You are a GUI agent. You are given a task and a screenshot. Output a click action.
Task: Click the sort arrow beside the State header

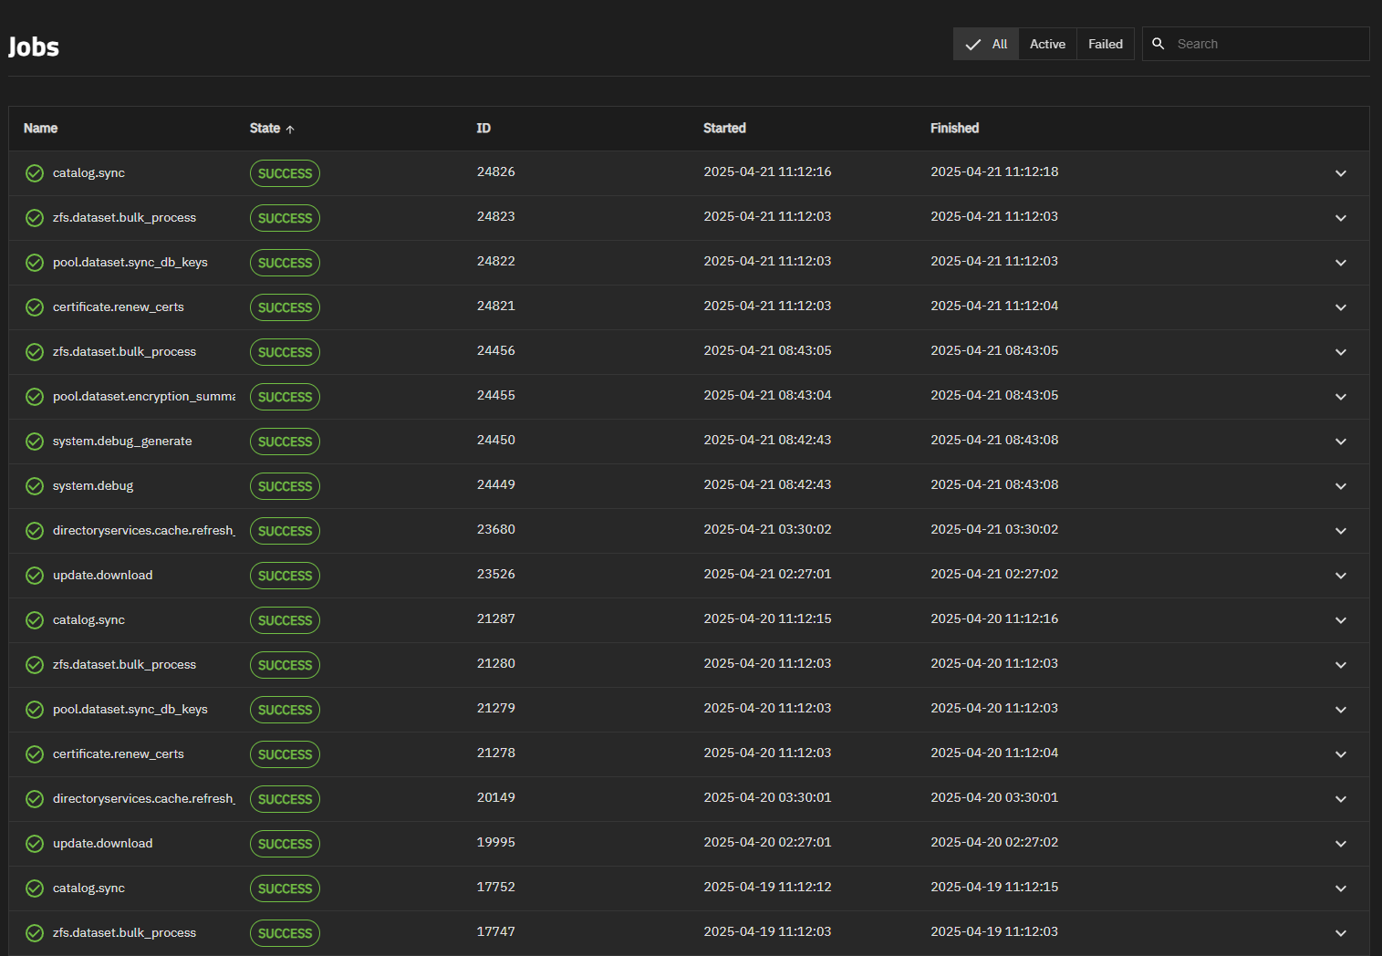[290, 130]
